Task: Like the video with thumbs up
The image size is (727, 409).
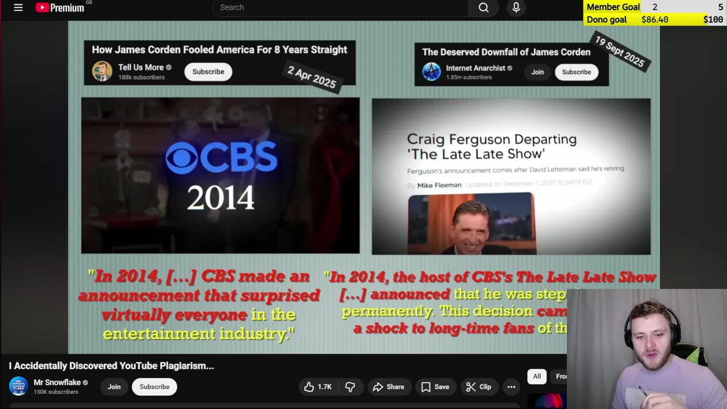Action: click(x=318, y=387)
